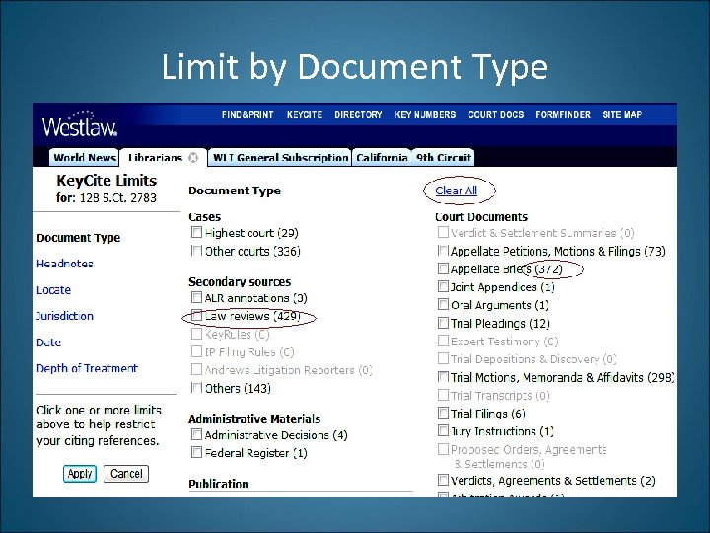Close the Librarians tab with its x icon
The width and height of the screenshot is (710, 533).
coord(193,157)
